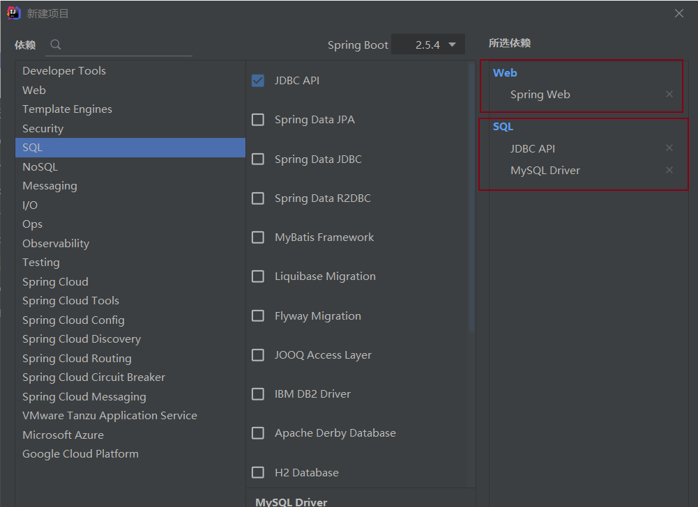698x507 pixels.
Task: Click the SQL group heading in selected dependencies
Action: [503, 127]
